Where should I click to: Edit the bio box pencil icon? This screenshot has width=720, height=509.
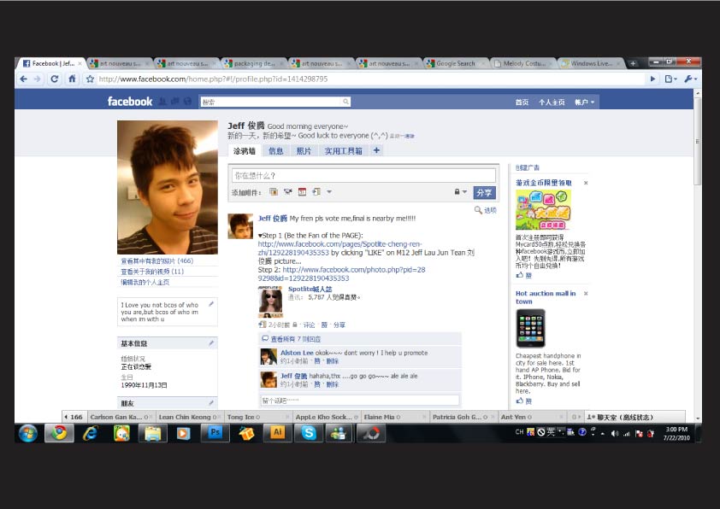(211, 303)
